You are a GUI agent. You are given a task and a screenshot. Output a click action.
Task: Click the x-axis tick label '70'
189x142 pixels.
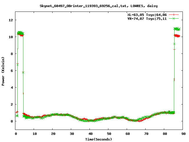tap(146, 134)
